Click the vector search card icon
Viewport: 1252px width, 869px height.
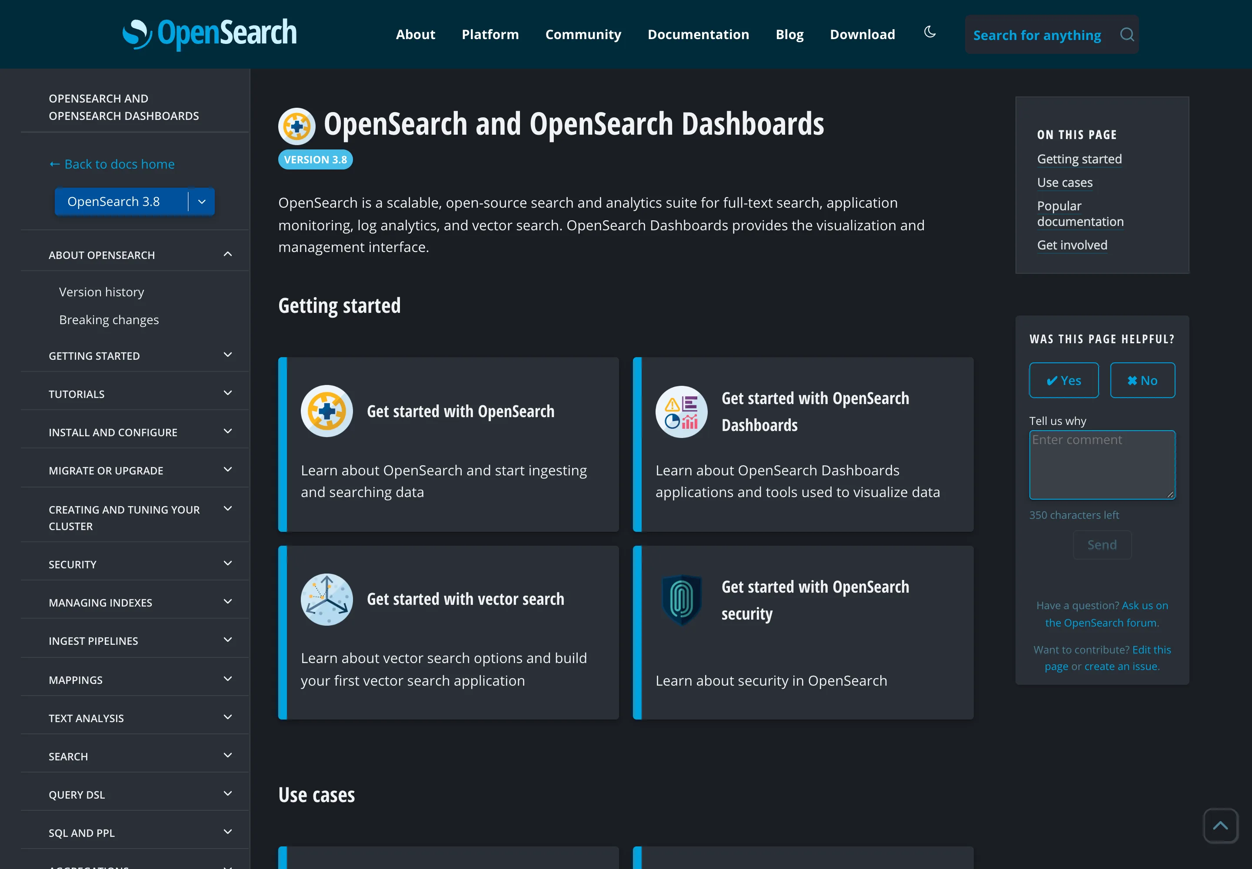click(327, 600)
